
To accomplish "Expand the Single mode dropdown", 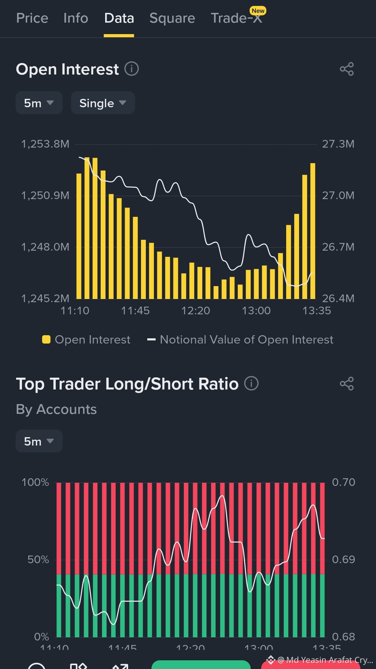I will (103, 103).
